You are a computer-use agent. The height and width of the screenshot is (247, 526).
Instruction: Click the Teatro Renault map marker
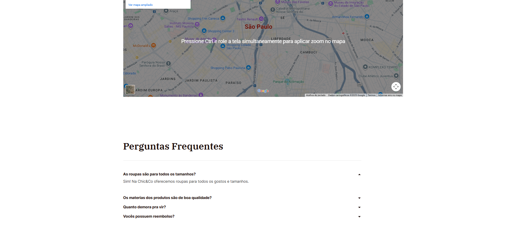(x=261, y=19)
